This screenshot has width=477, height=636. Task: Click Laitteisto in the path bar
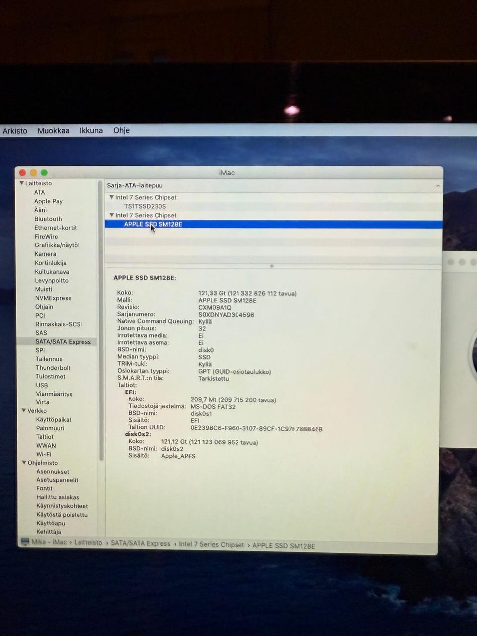pos(88,543)
